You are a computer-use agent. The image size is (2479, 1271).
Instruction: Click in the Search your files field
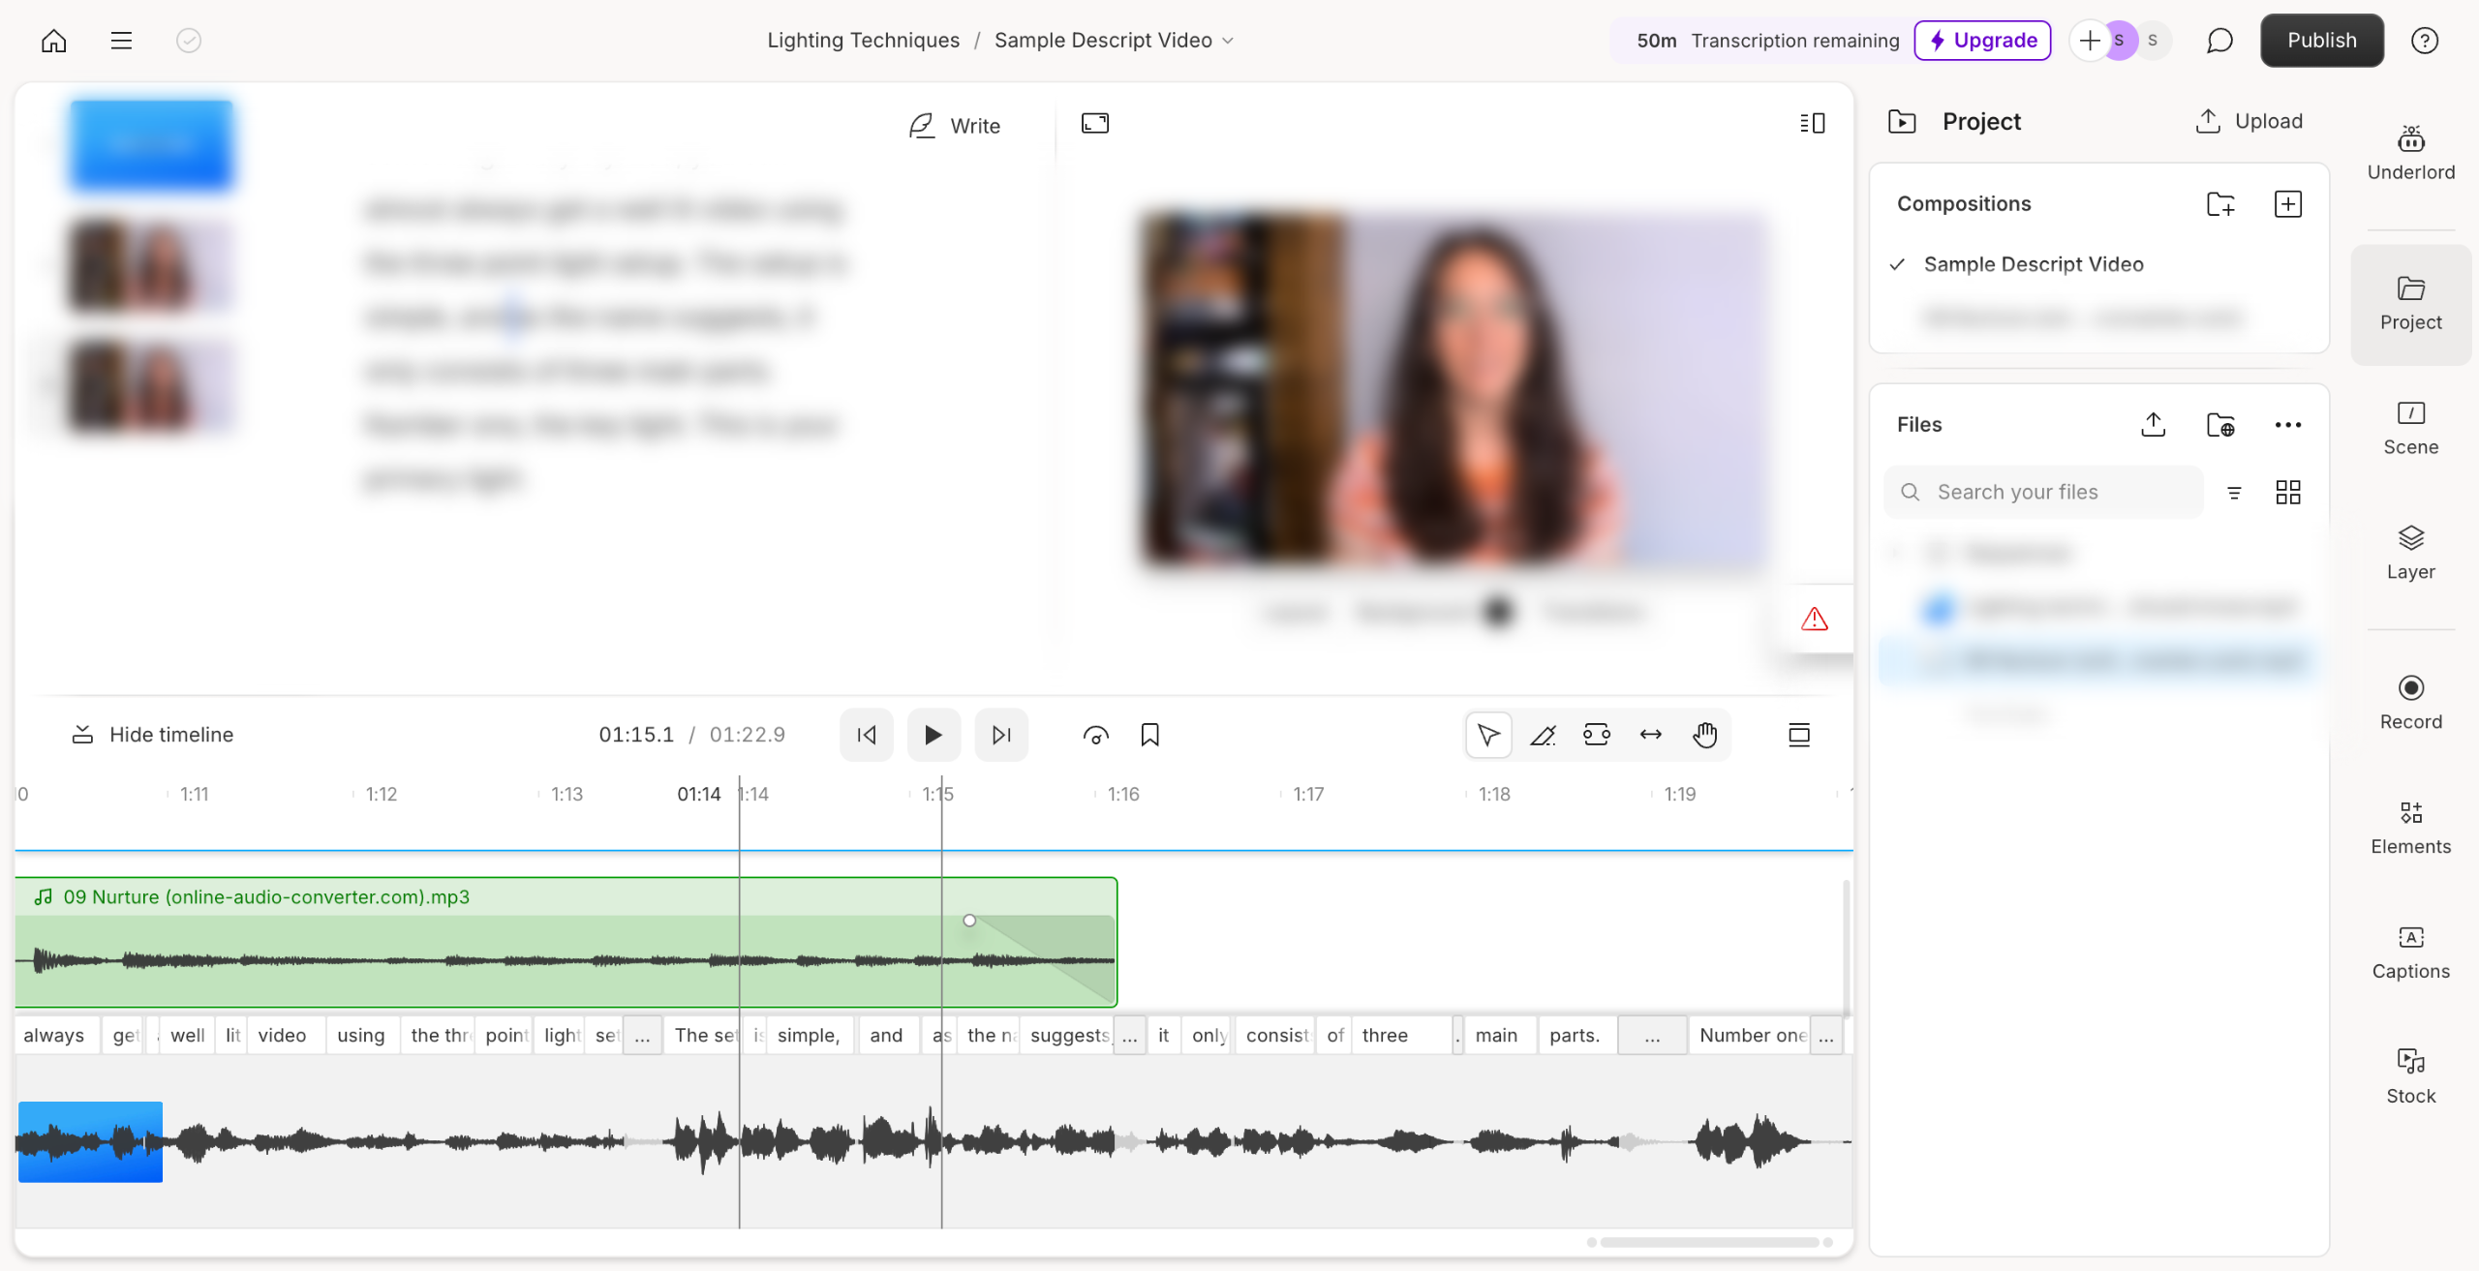pyautogui.click(x=2043, y=493)
